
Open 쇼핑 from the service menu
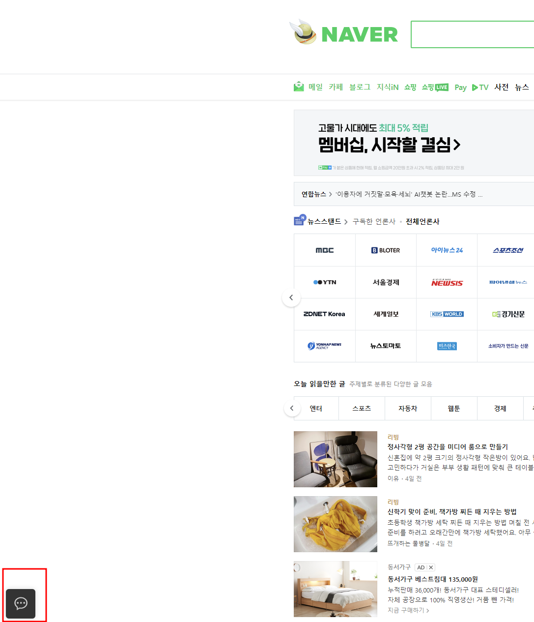click(x=410, y=87)
